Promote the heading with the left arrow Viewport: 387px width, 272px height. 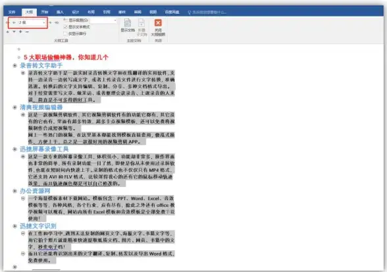pyautogui.click(x=14, y=22)
